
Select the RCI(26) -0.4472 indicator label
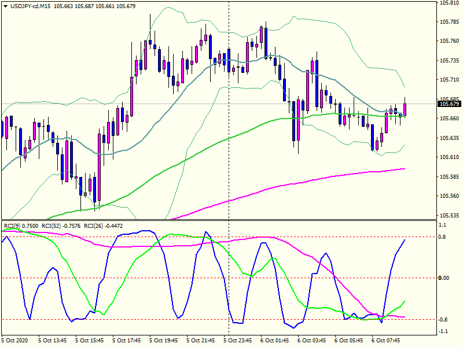[x=104, y=226]
